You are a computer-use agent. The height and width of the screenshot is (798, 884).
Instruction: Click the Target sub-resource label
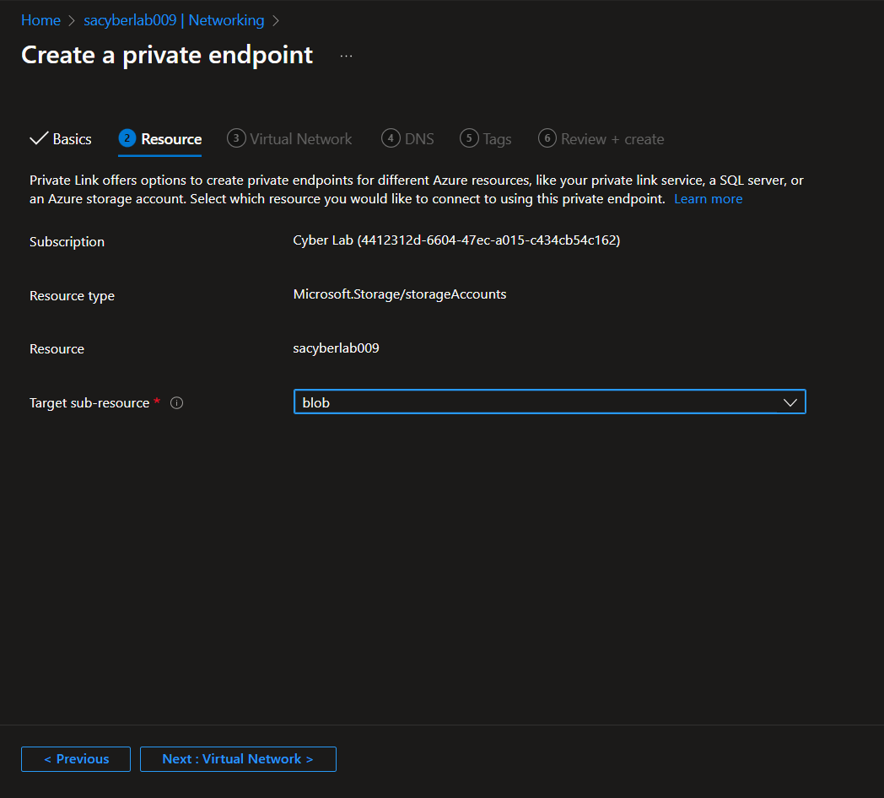pyautogui.click(x=89, y=403)
